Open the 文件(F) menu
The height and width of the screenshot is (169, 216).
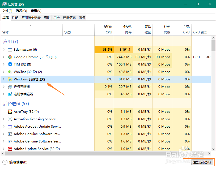pos(7,11)
